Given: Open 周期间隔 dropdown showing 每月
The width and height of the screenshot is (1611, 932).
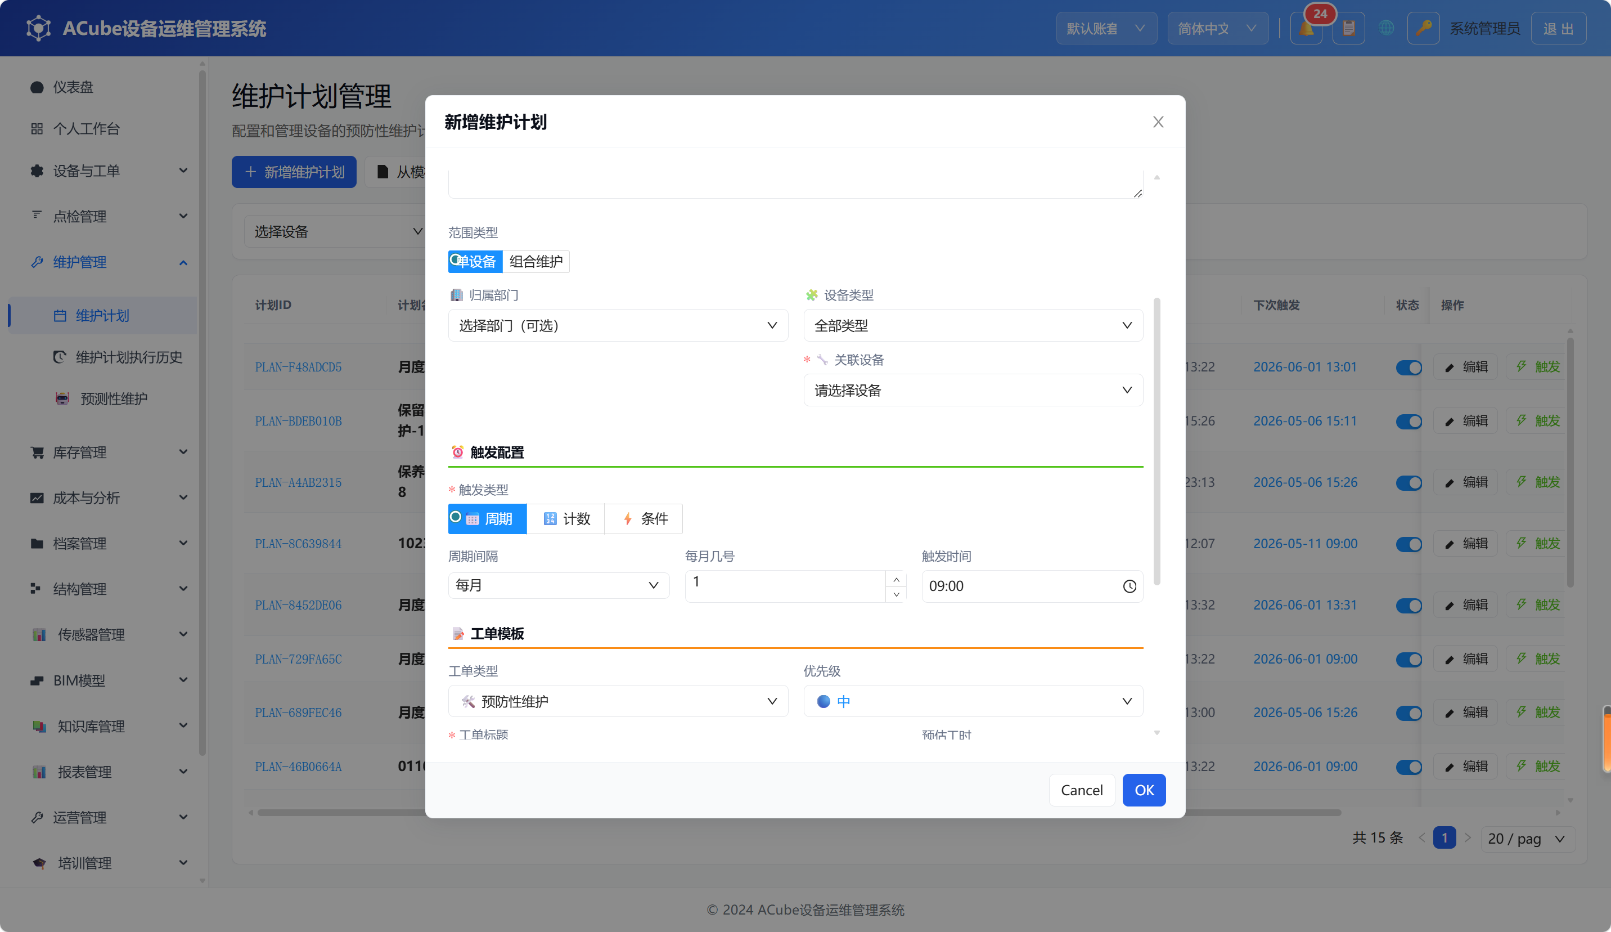Looking at the screenshot, I should pos(558,585).
